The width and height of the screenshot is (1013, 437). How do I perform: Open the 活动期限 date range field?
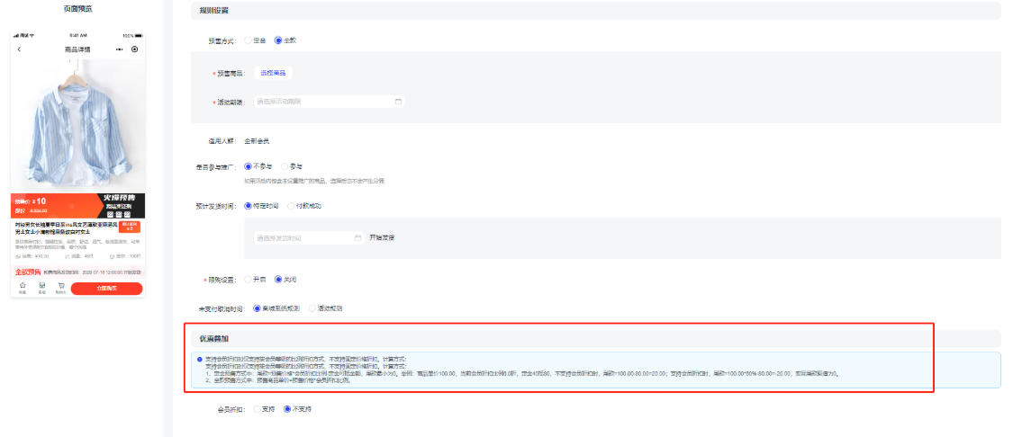click(x=324, y=102)
